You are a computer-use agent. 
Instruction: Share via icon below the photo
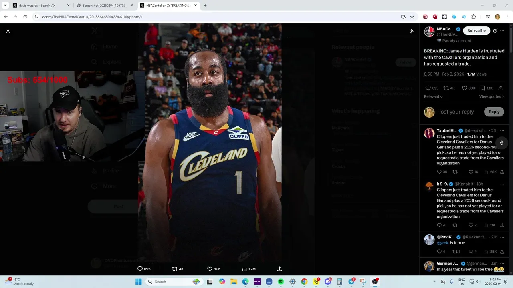coord(279,269)
